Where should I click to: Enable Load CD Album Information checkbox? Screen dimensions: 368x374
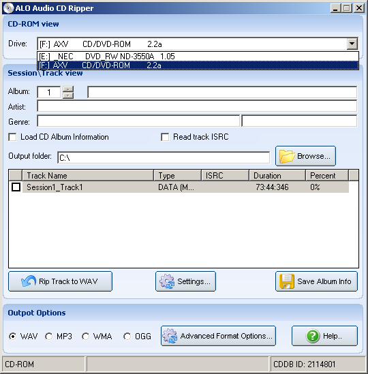tap(12, 137)
